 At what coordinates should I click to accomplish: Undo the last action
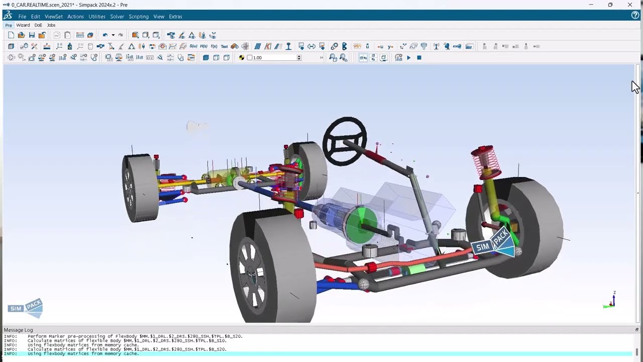coord(105,35)
